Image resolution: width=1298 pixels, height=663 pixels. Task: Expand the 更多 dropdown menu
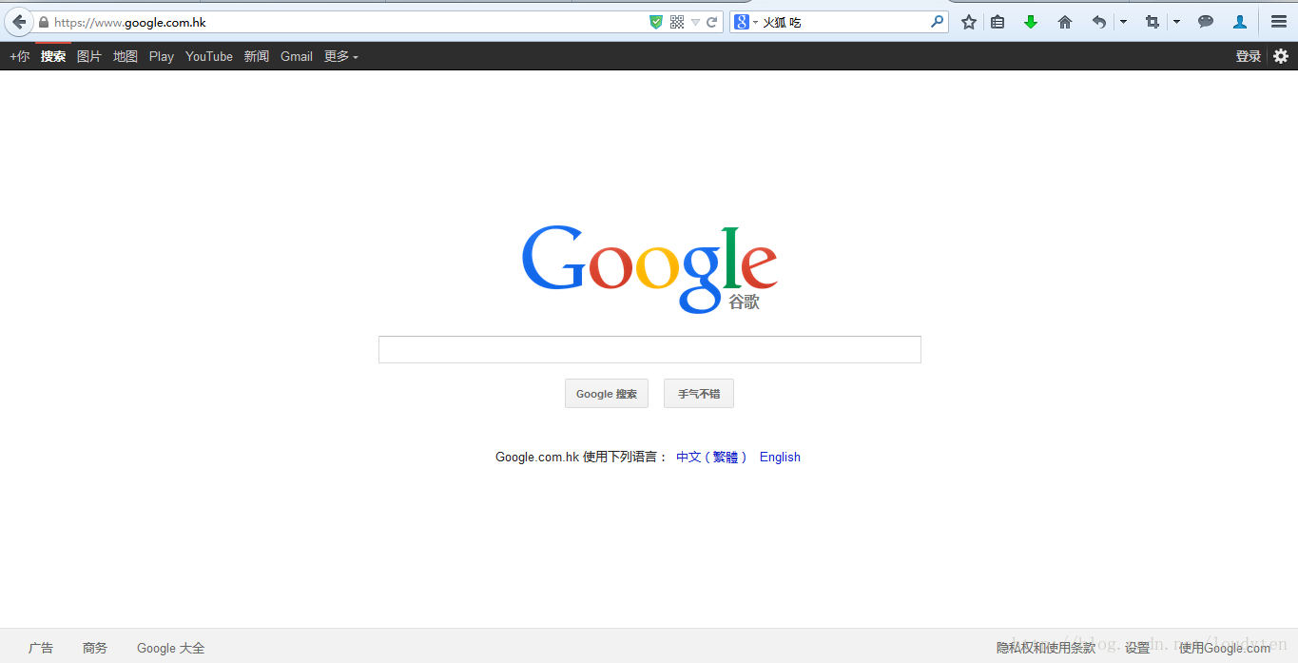(x=341, y=56)
